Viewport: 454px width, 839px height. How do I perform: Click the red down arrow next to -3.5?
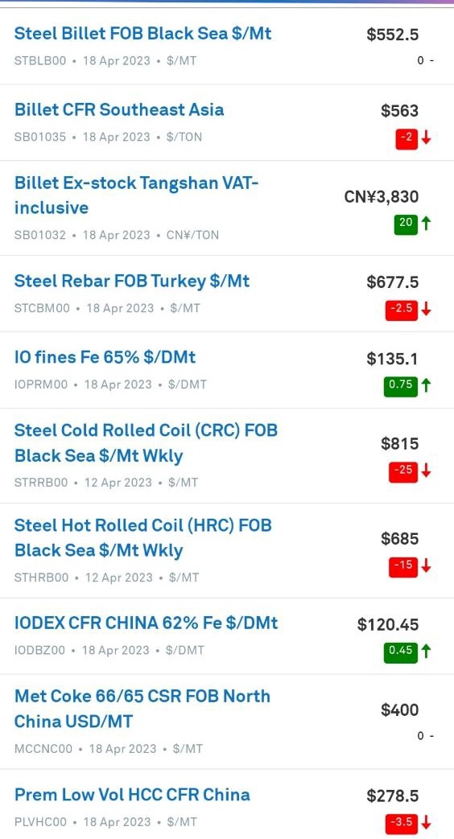point(426,822)
